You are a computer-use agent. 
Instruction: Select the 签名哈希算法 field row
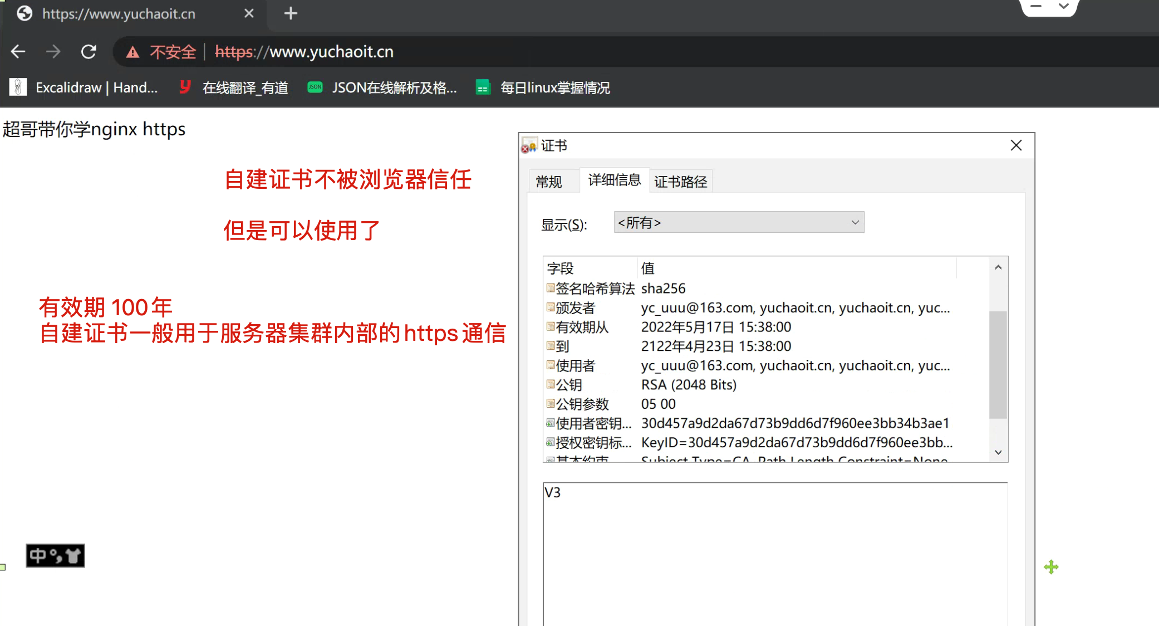[595, 288]
